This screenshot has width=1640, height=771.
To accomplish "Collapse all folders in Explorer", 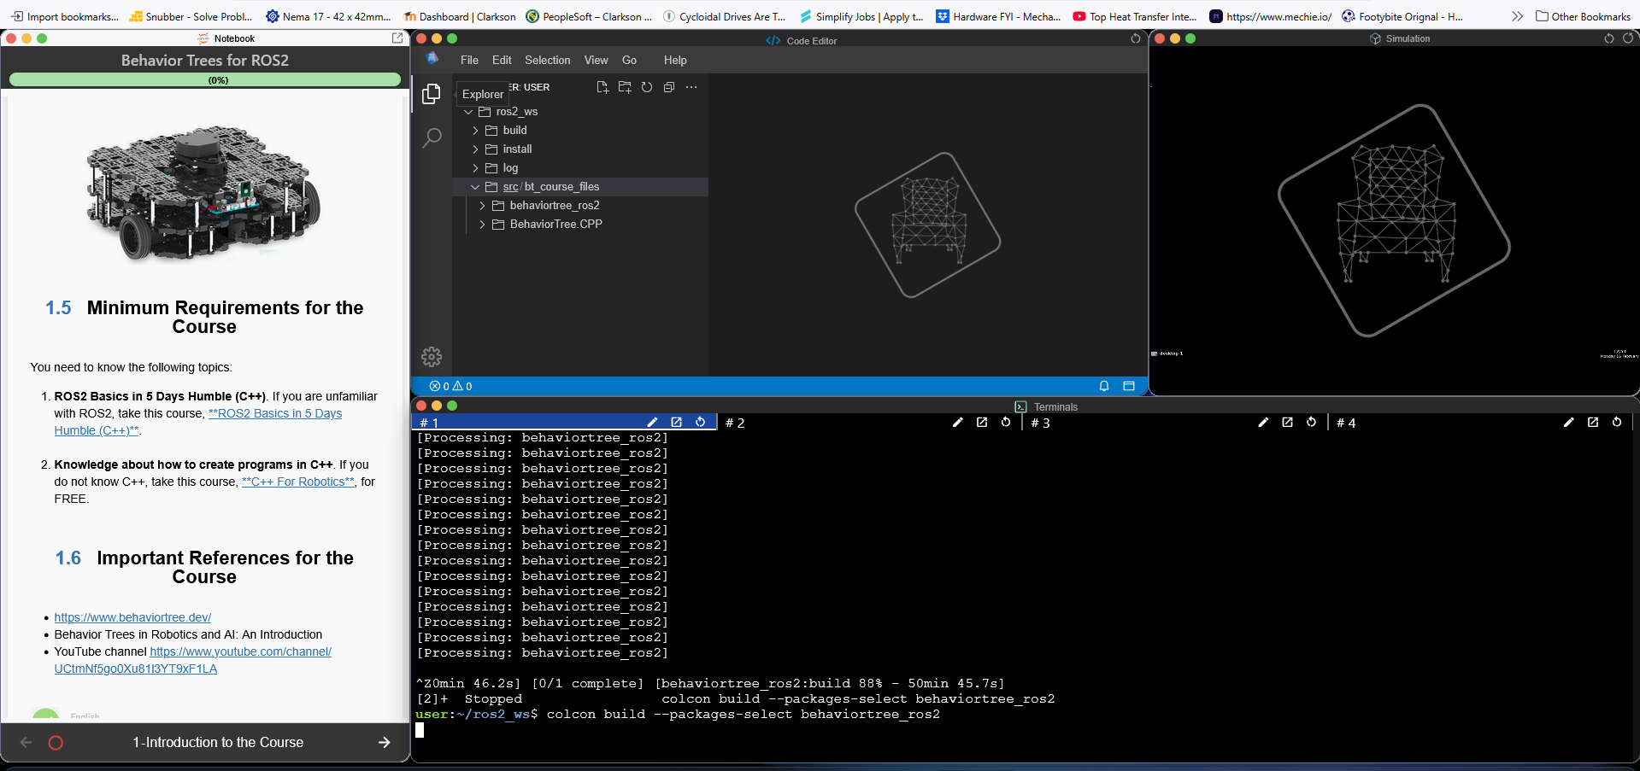I will coord(669,87).
